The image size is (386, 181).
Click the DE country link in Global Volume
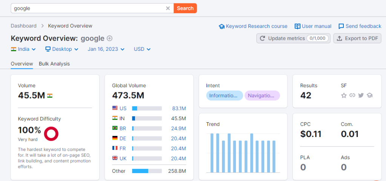(123, 138)
